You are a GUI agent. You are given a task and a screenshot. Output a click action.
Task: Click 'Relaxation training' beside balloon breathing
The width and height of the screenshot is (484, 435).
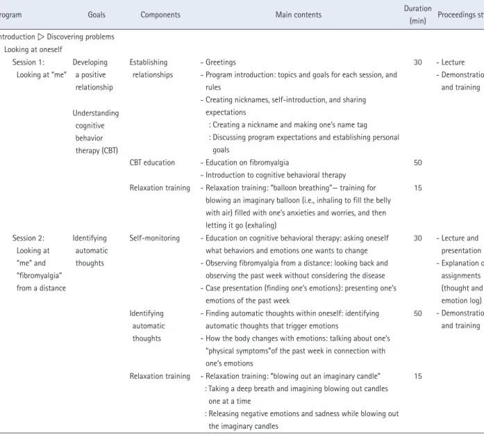160,188
